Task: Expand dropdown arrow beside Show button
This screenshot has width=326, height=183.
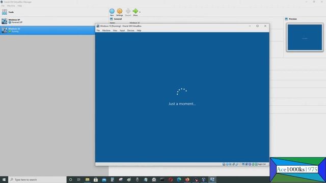Action: pos(140,12)
